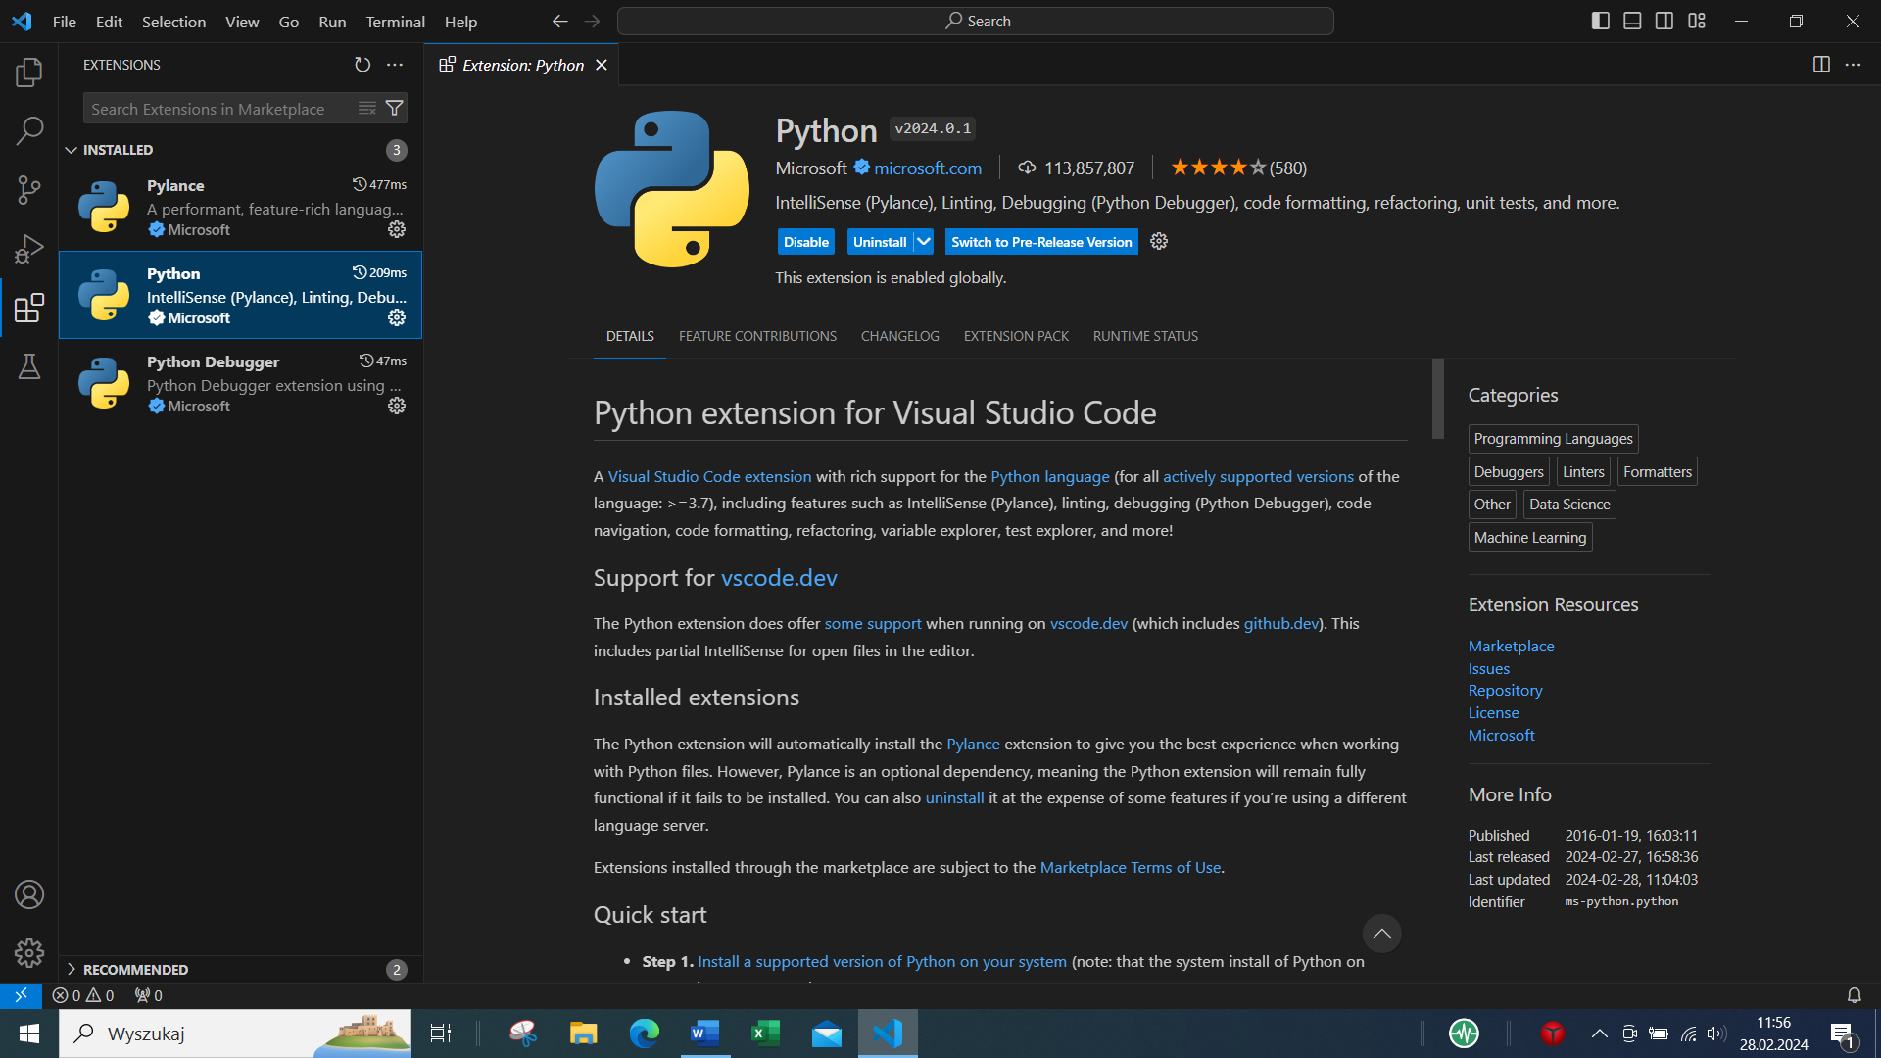This screenshot has height=1058, width=1881.
Task: Switch to EXTENSION PACK tab
Action: coord(1016,336)
